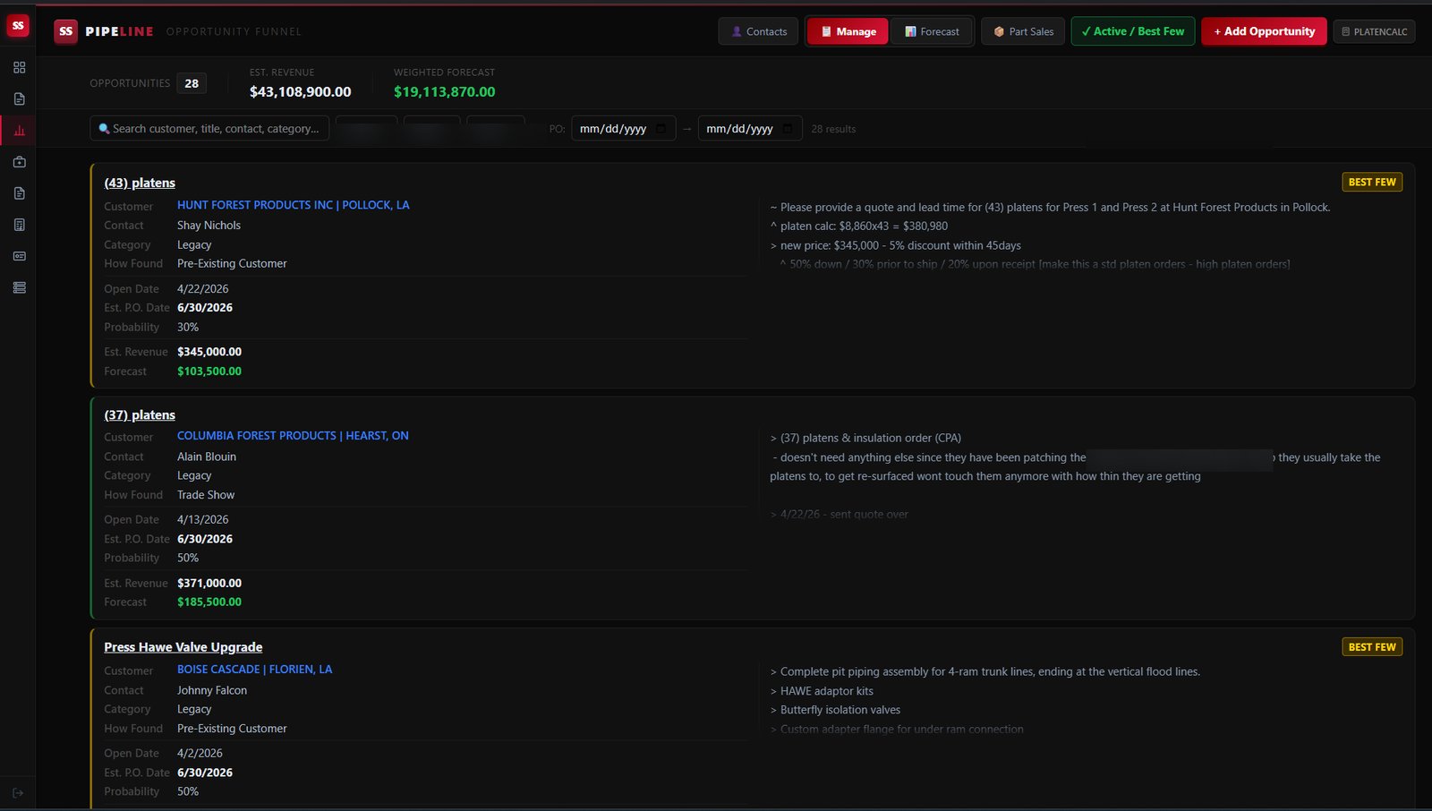1432x811 pixels.
Task: Click the note 'HAWE adaptor kits'
Action: tap(822, 691)
